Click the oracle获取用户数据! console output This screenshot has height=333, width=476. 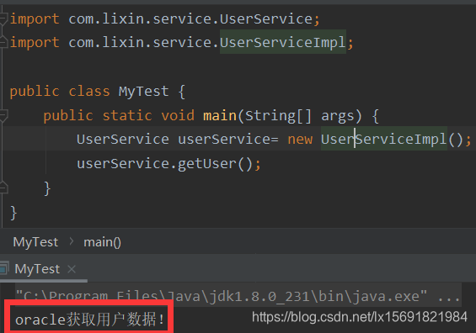[90, 320]
